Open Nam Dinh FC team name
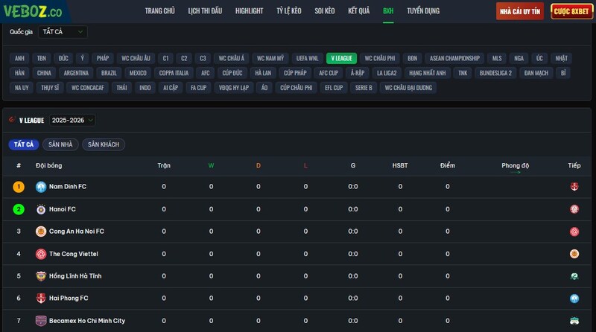596x332 pixels. pyautogui.click(x=68, y=187)
